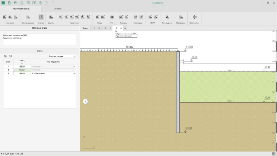Click the New file icon in title bar
This screenshot has width=277, height=156.
(9, 3)
